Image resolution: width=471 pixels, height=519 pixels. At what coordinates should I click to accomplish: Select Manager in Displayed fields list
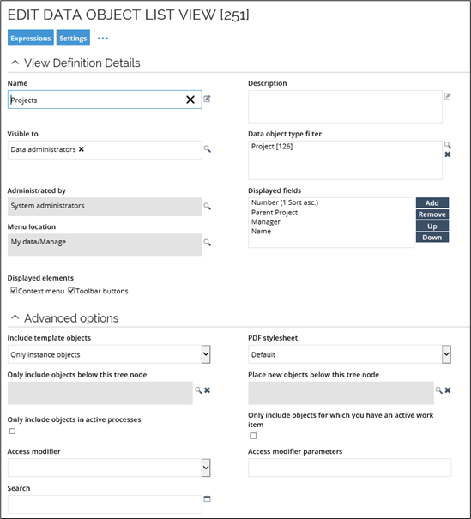(265, 222)
